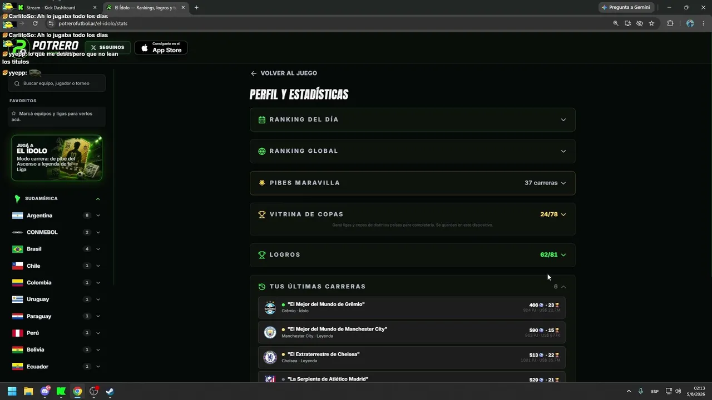
Task: Open the browser extensions puzzle icon
Action: [x=670, y=23]
